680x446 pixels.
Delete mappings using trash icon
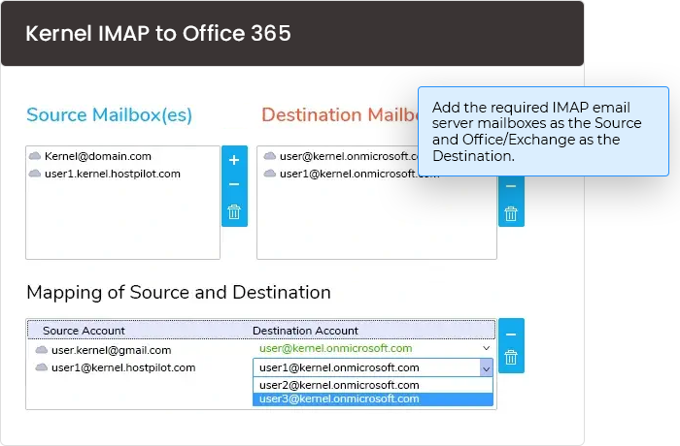511,358
